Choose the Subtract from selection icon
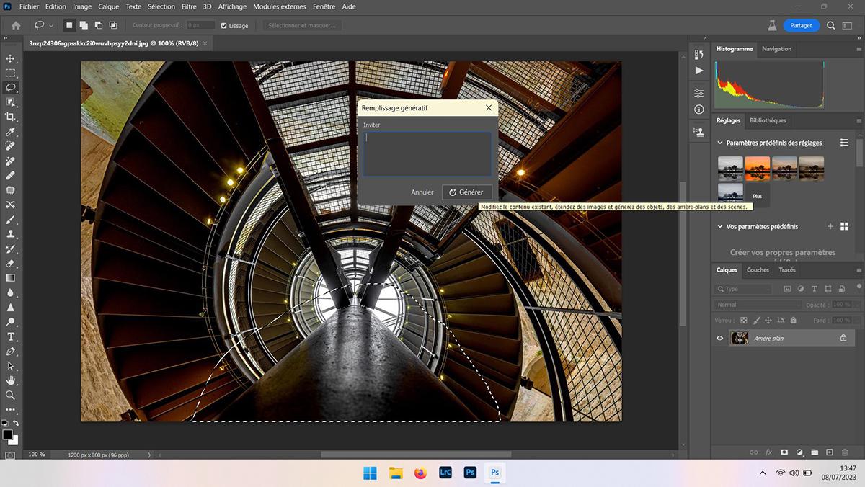The width and height of the screenshot is (865, 487). [x=98, y=25]
